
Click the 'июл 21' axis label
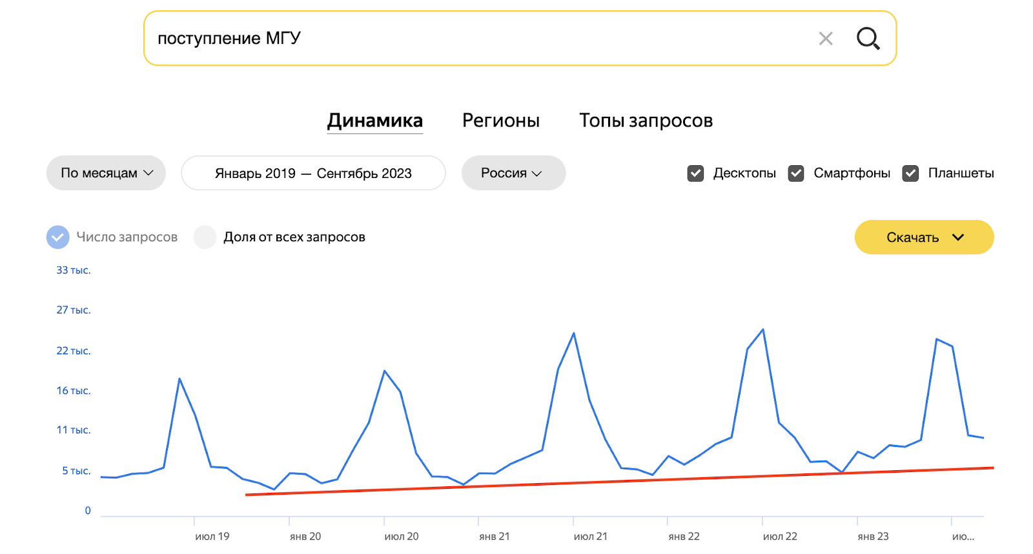[x=591, y=536]
